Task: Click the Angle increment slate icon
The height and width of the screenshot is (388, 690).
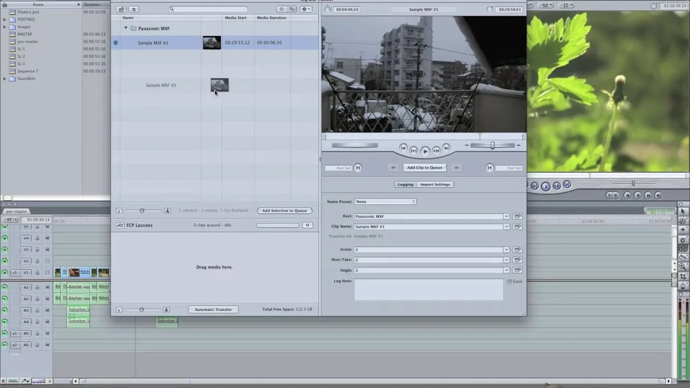Action: coord(517,270)
